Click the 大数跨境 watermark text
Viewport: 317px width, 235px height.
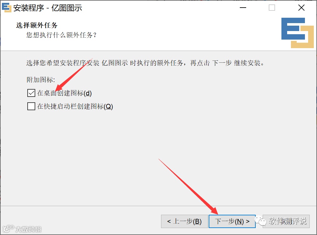tap(28, 229)
